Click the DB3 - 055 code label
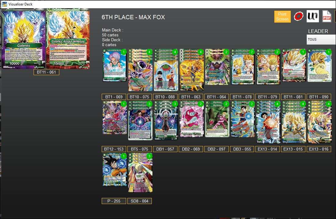Image resolution: width=336 pixels, height=219 pixels. pos(242,149)
